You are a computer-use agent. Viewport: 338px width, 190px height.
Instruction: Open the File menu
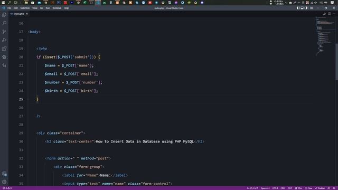pyautogui.click(x=10, y=8)
